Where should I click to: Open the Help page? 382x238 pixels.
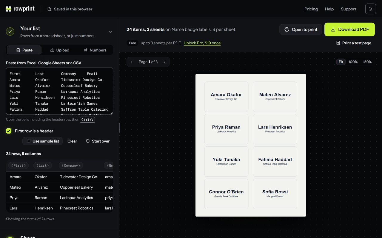[x=329, y=9]
